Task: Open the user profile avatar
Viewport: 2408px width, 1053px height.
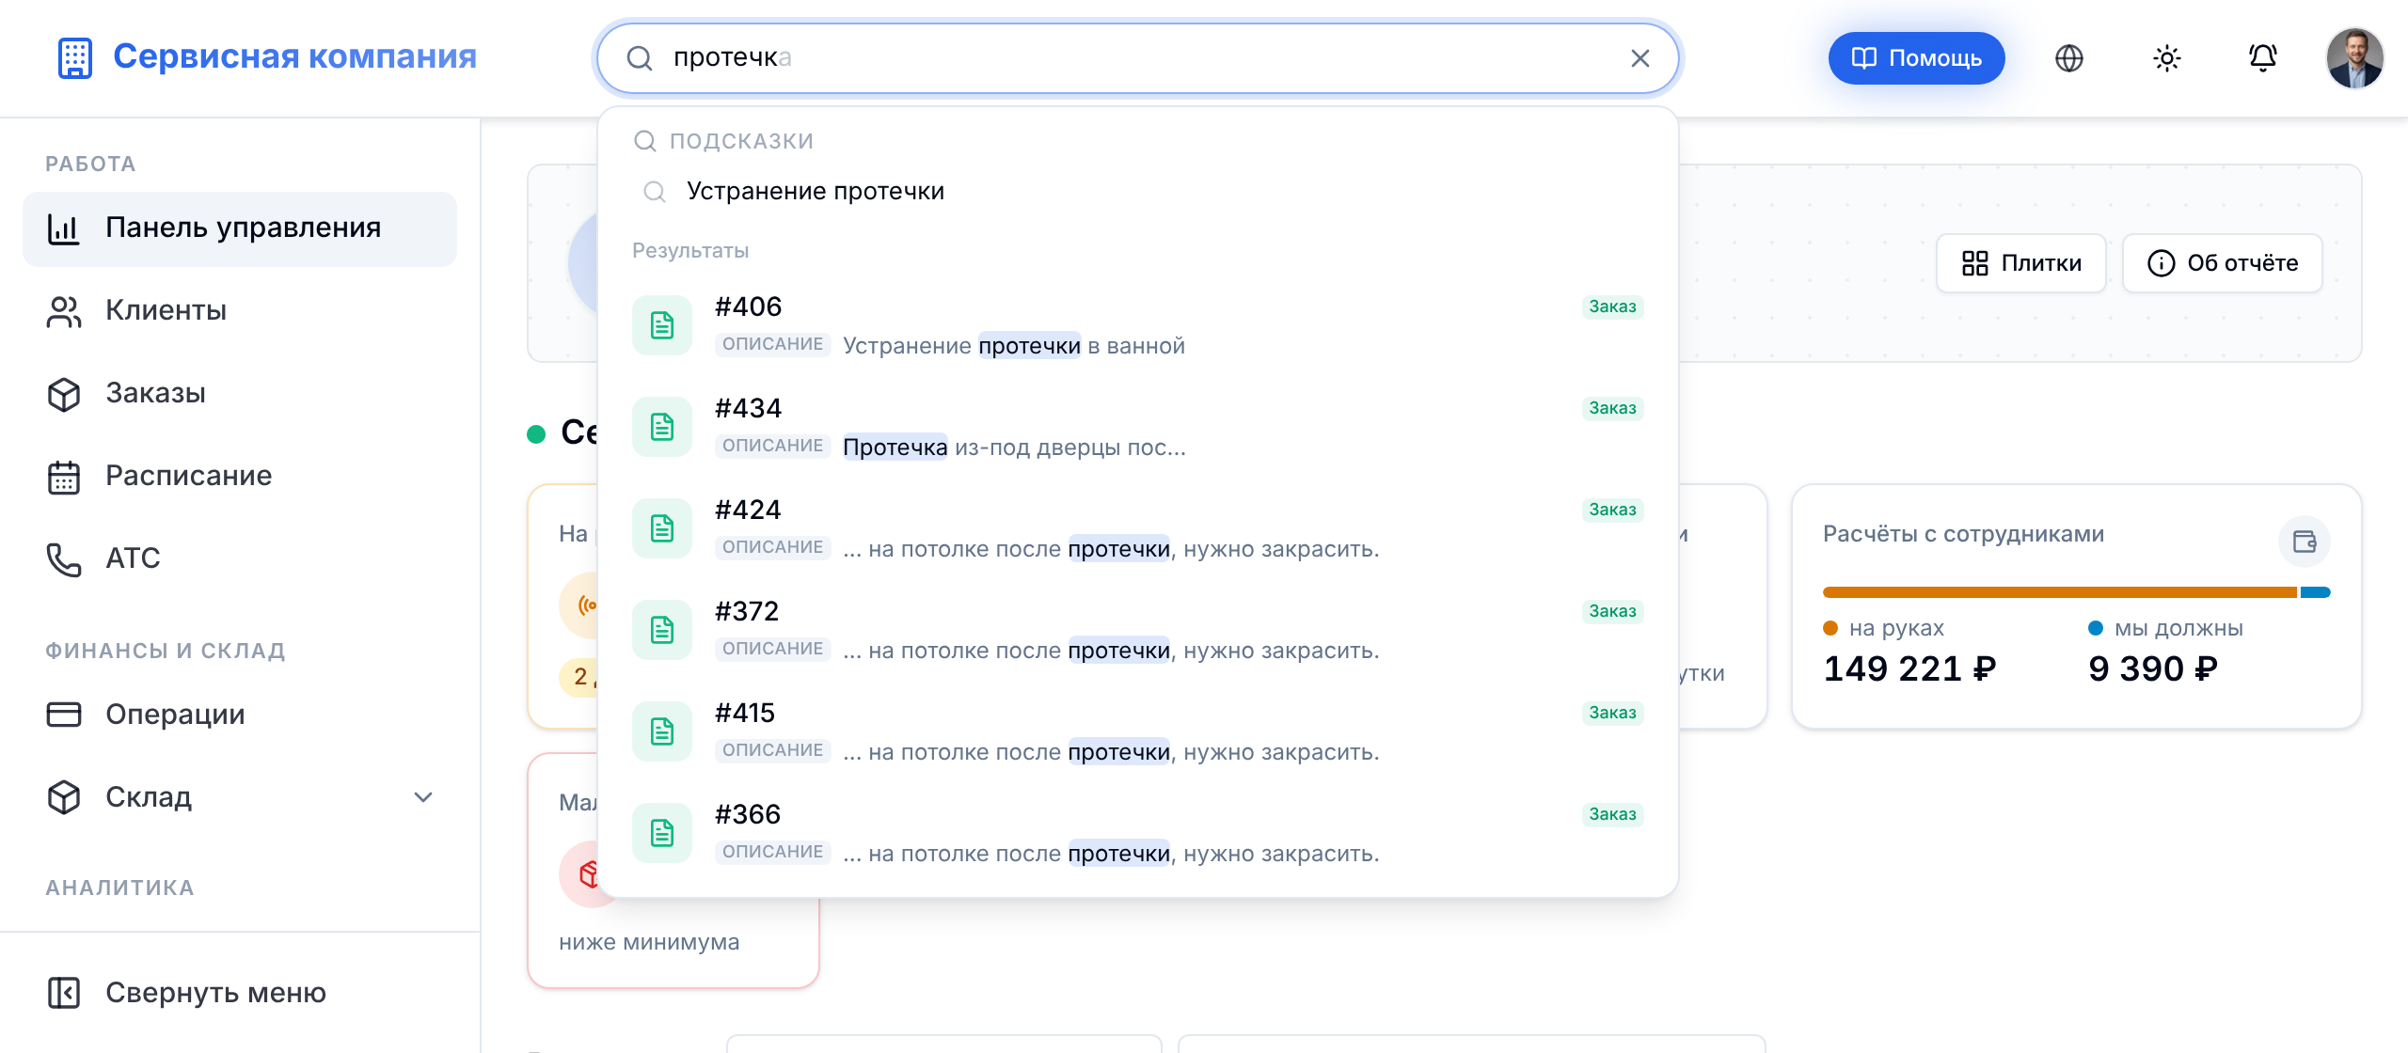Action: [2355, 58]
